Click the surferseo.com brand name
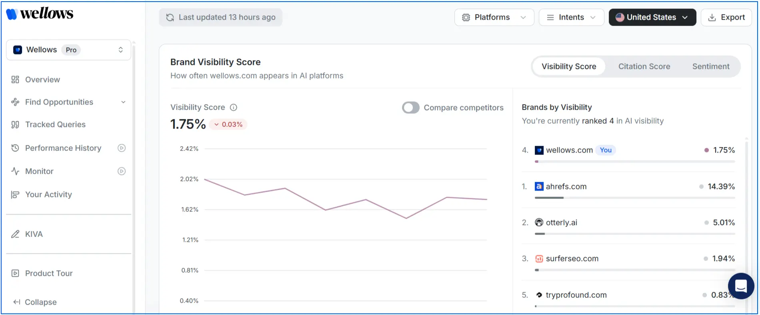The height and width of the screenshot is (315, 760). 572,259
